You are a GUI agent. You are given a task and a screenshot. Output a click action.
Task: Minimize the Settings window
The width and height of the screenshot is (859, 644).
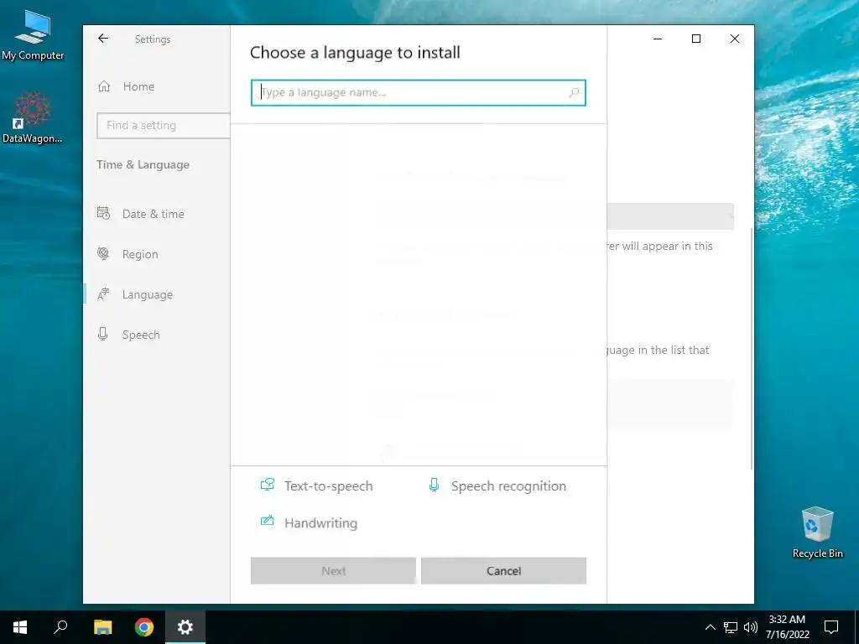coord(658,39)
